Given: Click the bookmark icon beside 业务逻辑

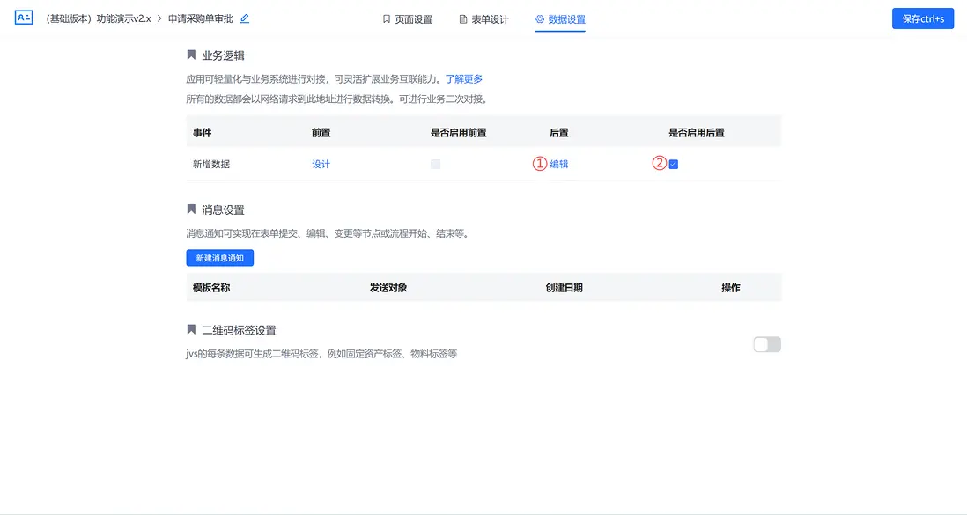Looking at the screenshot, I should [191, 55].
